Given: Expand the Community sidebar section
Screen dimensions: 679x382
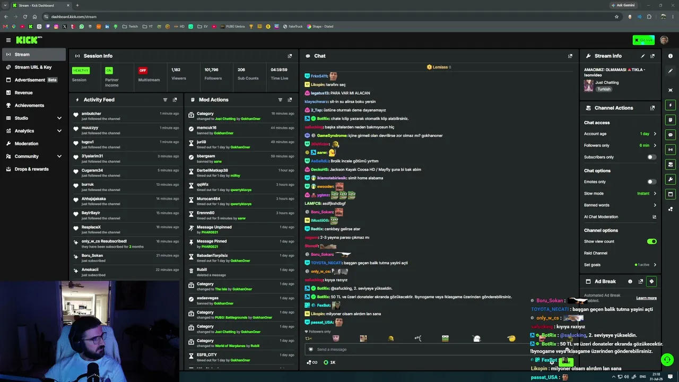Looking at the screenshot, I should coord(33,157).
